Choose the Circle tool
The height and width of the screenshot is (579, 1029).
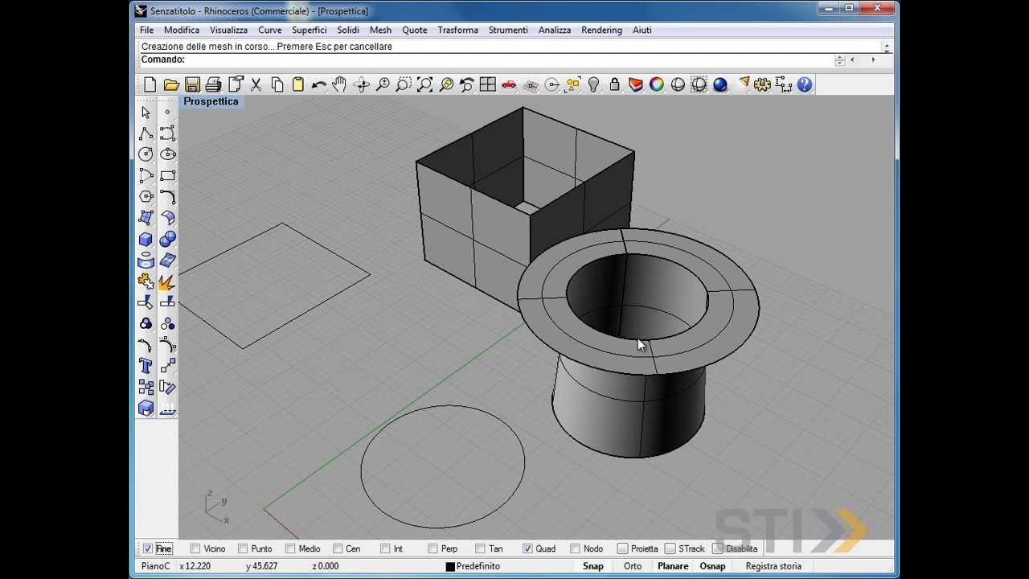[146, 154]
